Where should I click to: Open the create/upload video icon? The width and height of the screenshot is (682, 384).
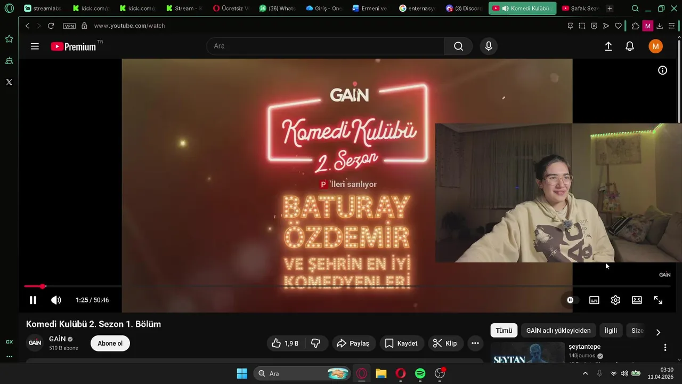pyautogui.click(x=608, y=46)
